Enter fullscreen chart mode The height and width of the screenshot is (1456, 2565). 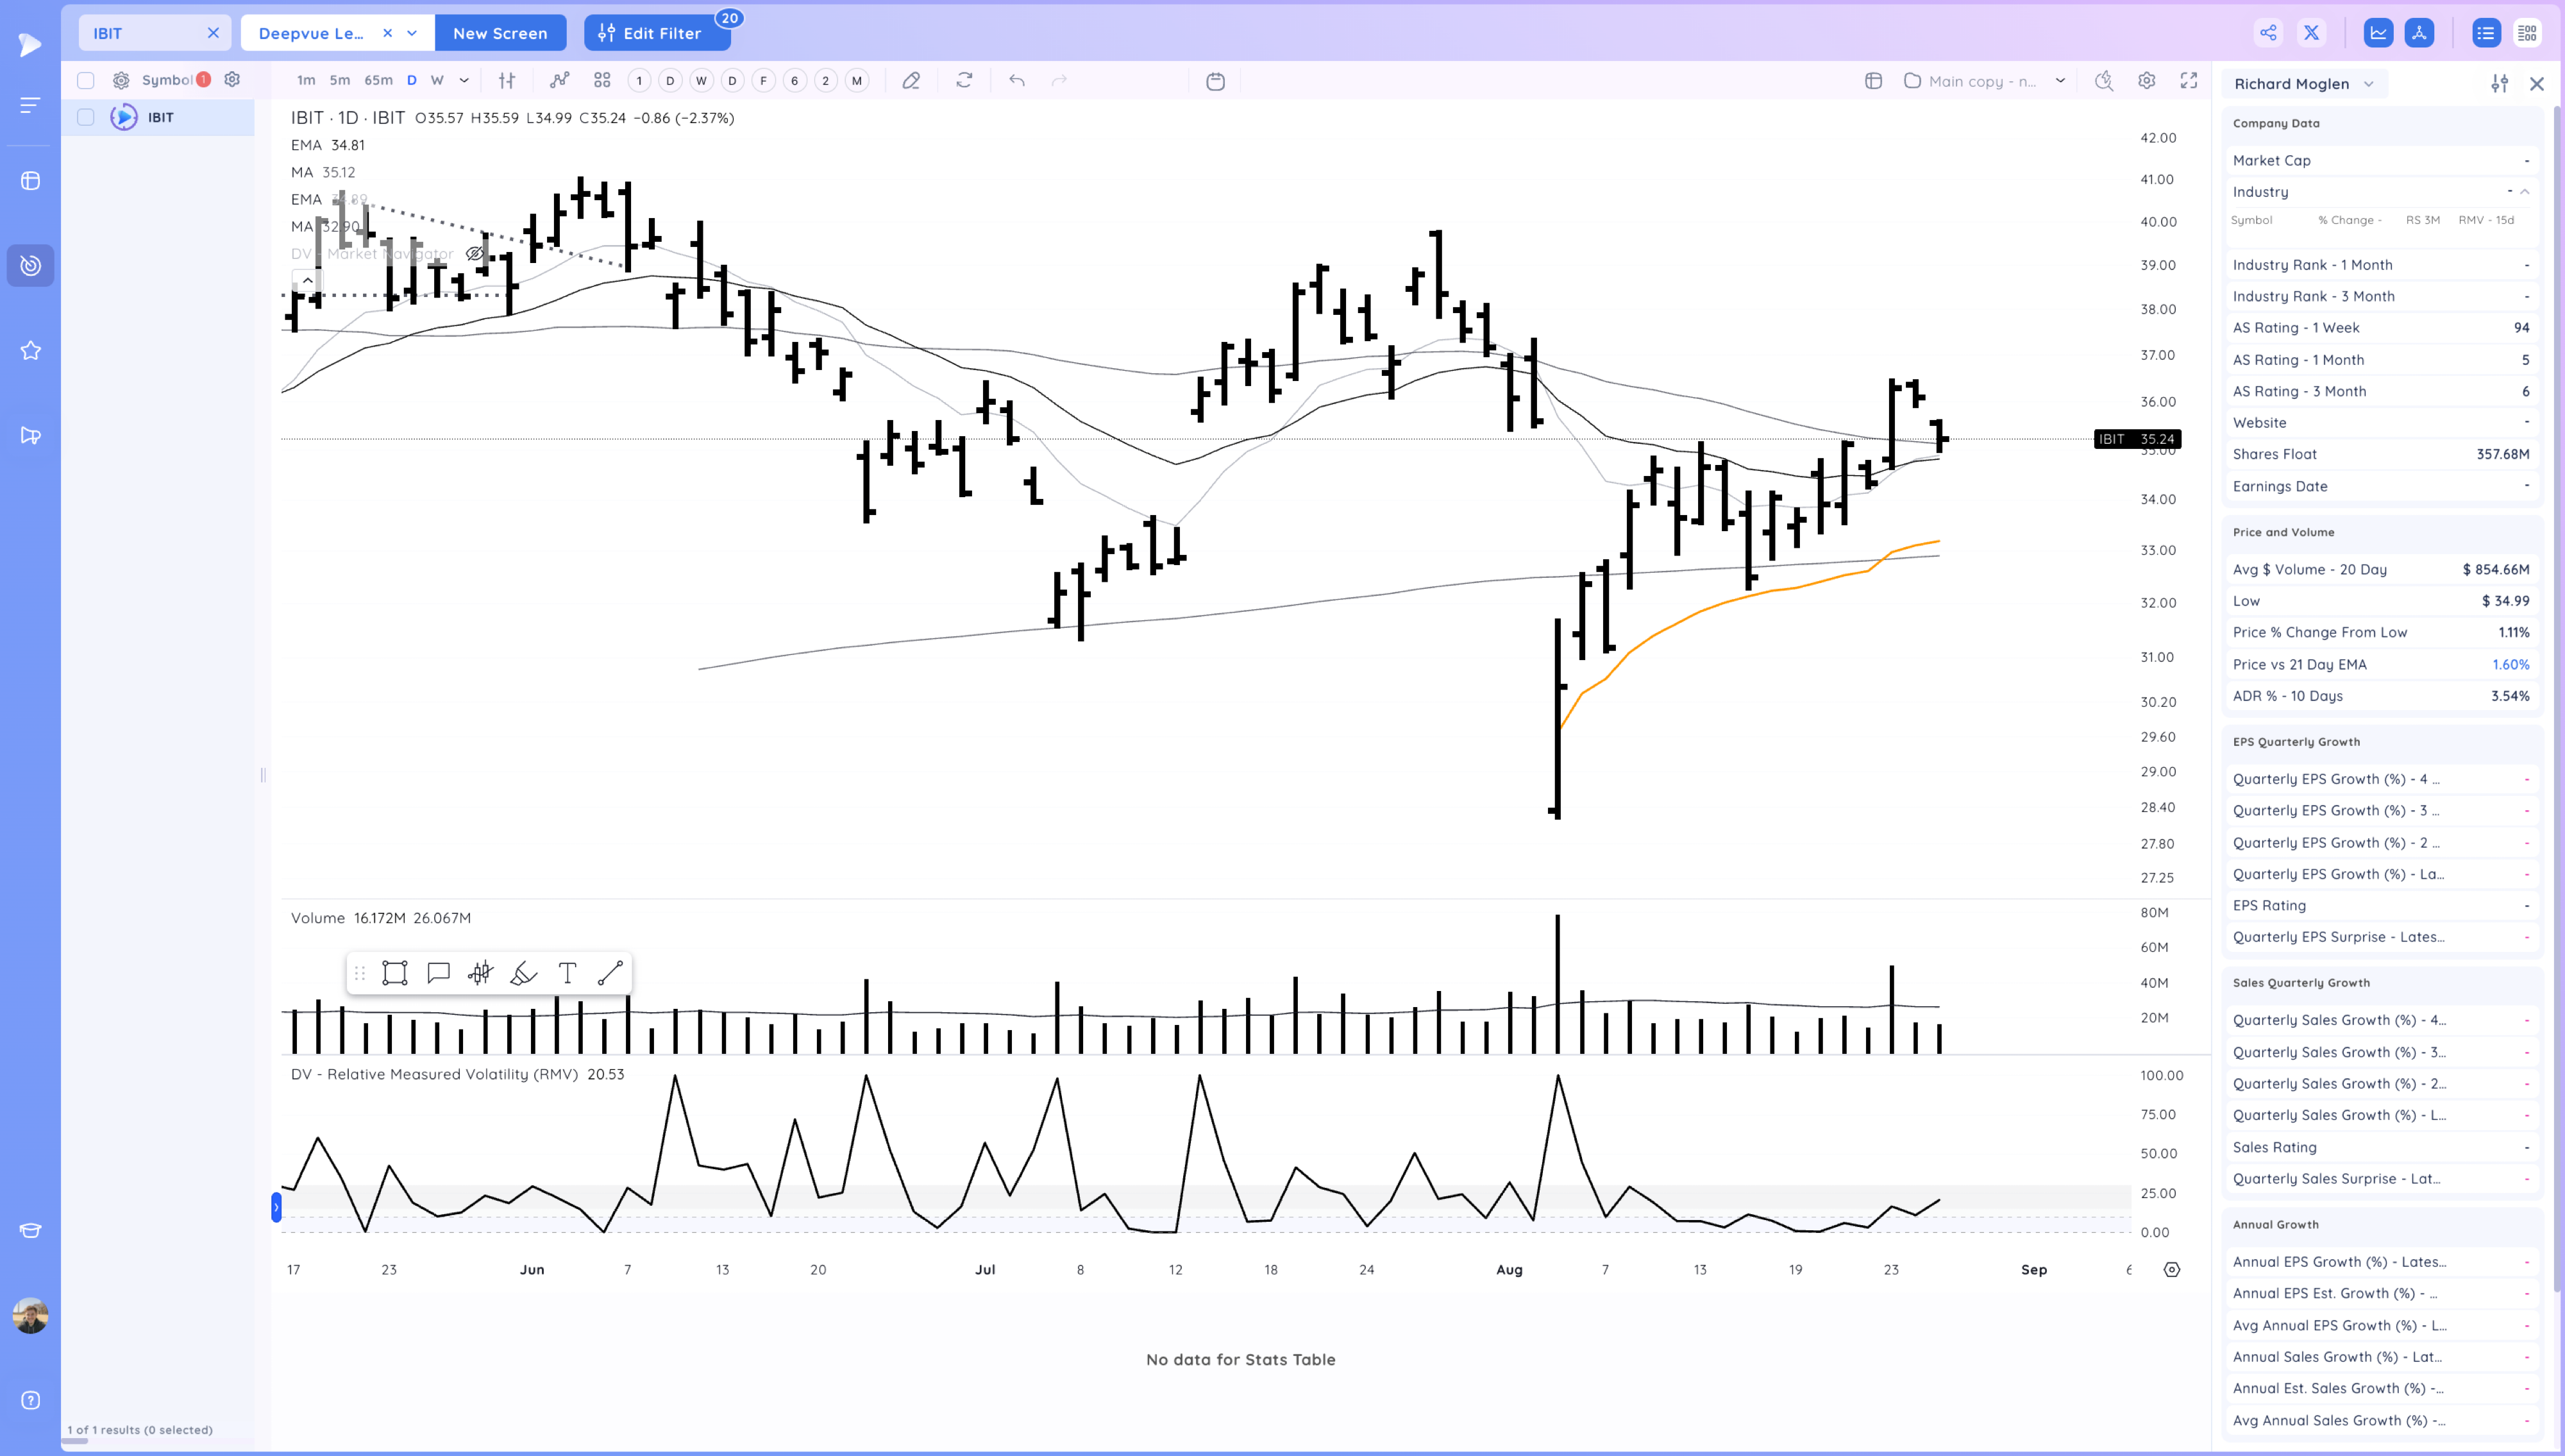click(x=2188, y=81)
